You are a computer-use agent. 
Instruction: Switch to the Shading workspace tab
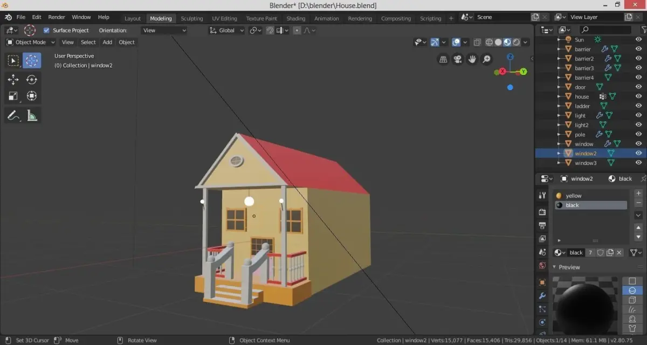point(295,18)
